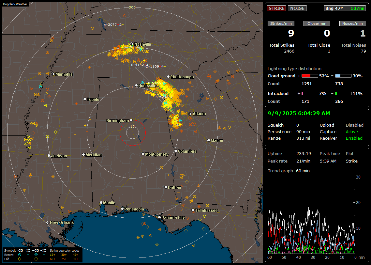Click the Total Close count
Image resolution: width=371 pixels, height=265 pixels.
[329, 51]
